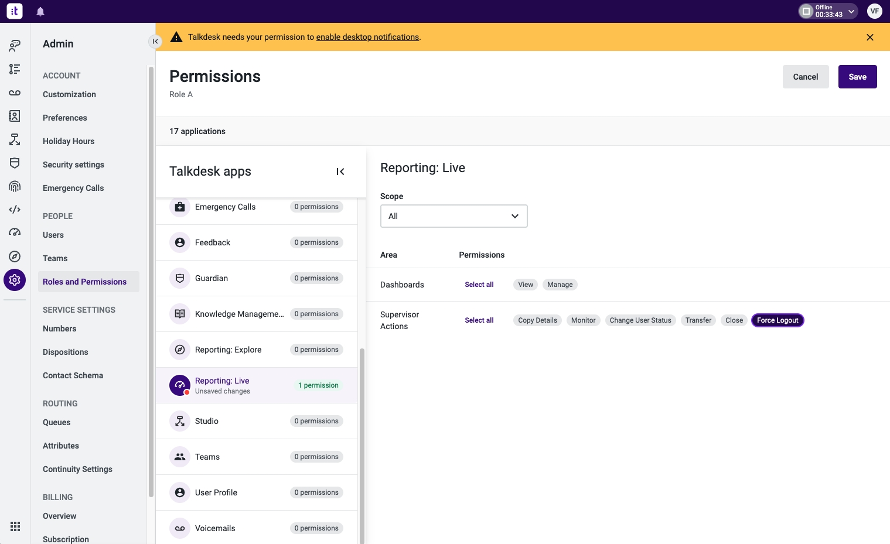Image resolution: width=890 pixels, height=544 pixels.
Task: Open the Admin gear icon in left rail
Action: 15,280
